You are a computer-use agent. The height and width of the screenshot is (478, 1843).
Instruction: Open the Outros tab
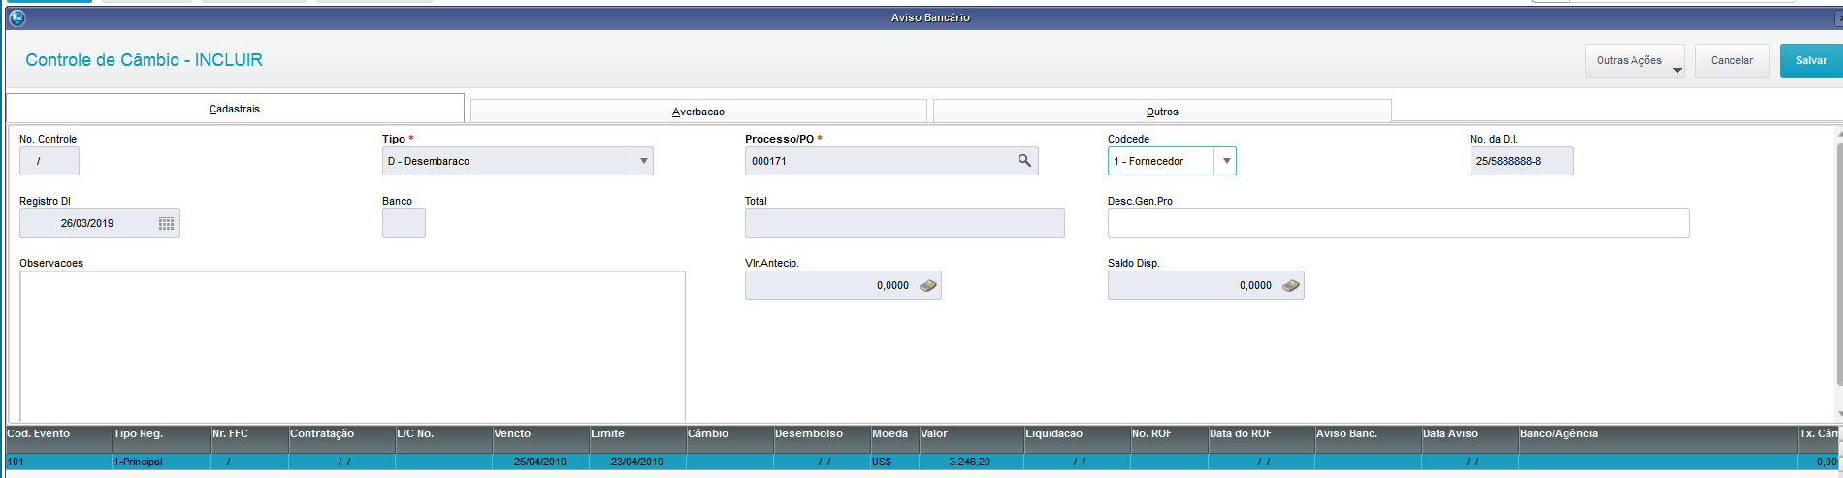(x=1162, y=112)
